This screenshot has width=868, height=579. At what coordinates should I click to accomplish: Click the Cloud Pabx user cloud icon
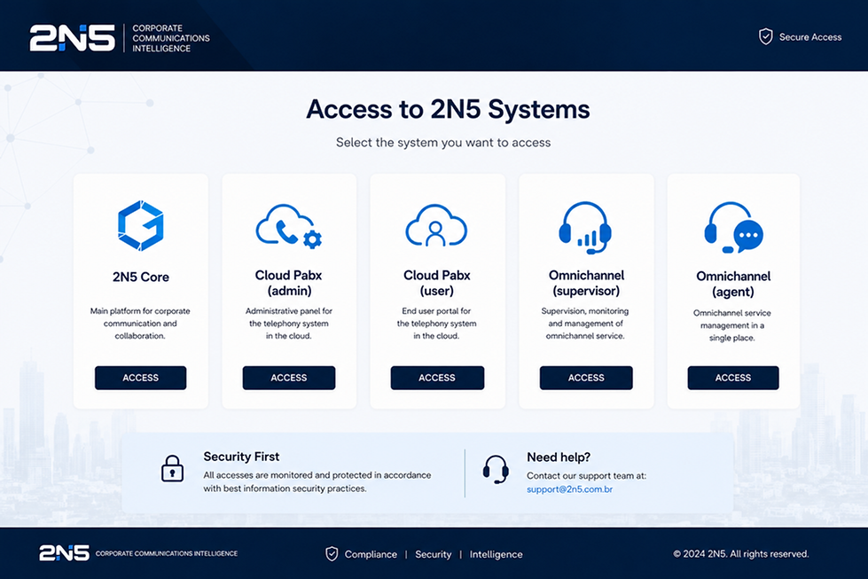436,225
